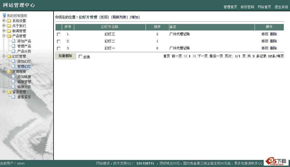The height and width of the screenshot is (167, 290).
Task: Open the 添加幻灯 tree item
Action: [x=24, y=61]
